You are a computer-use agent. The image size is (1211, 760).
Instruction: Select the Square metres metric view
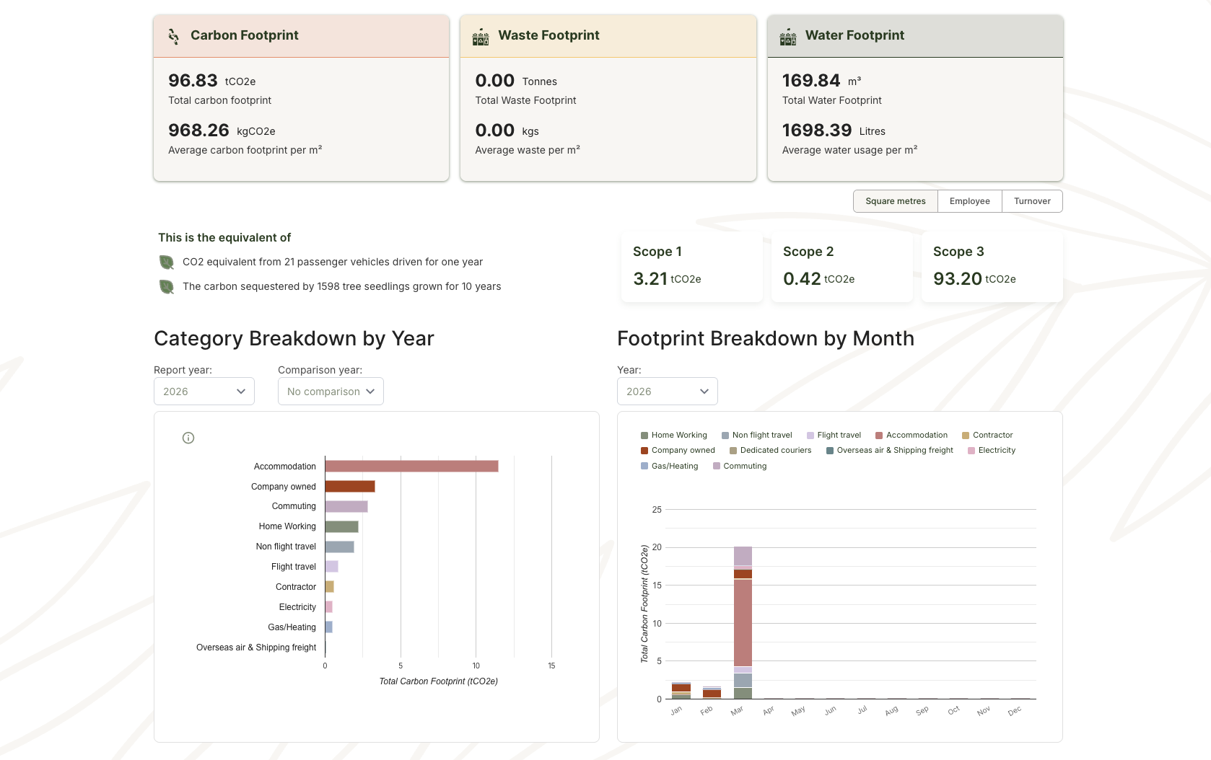click(895, 201)
